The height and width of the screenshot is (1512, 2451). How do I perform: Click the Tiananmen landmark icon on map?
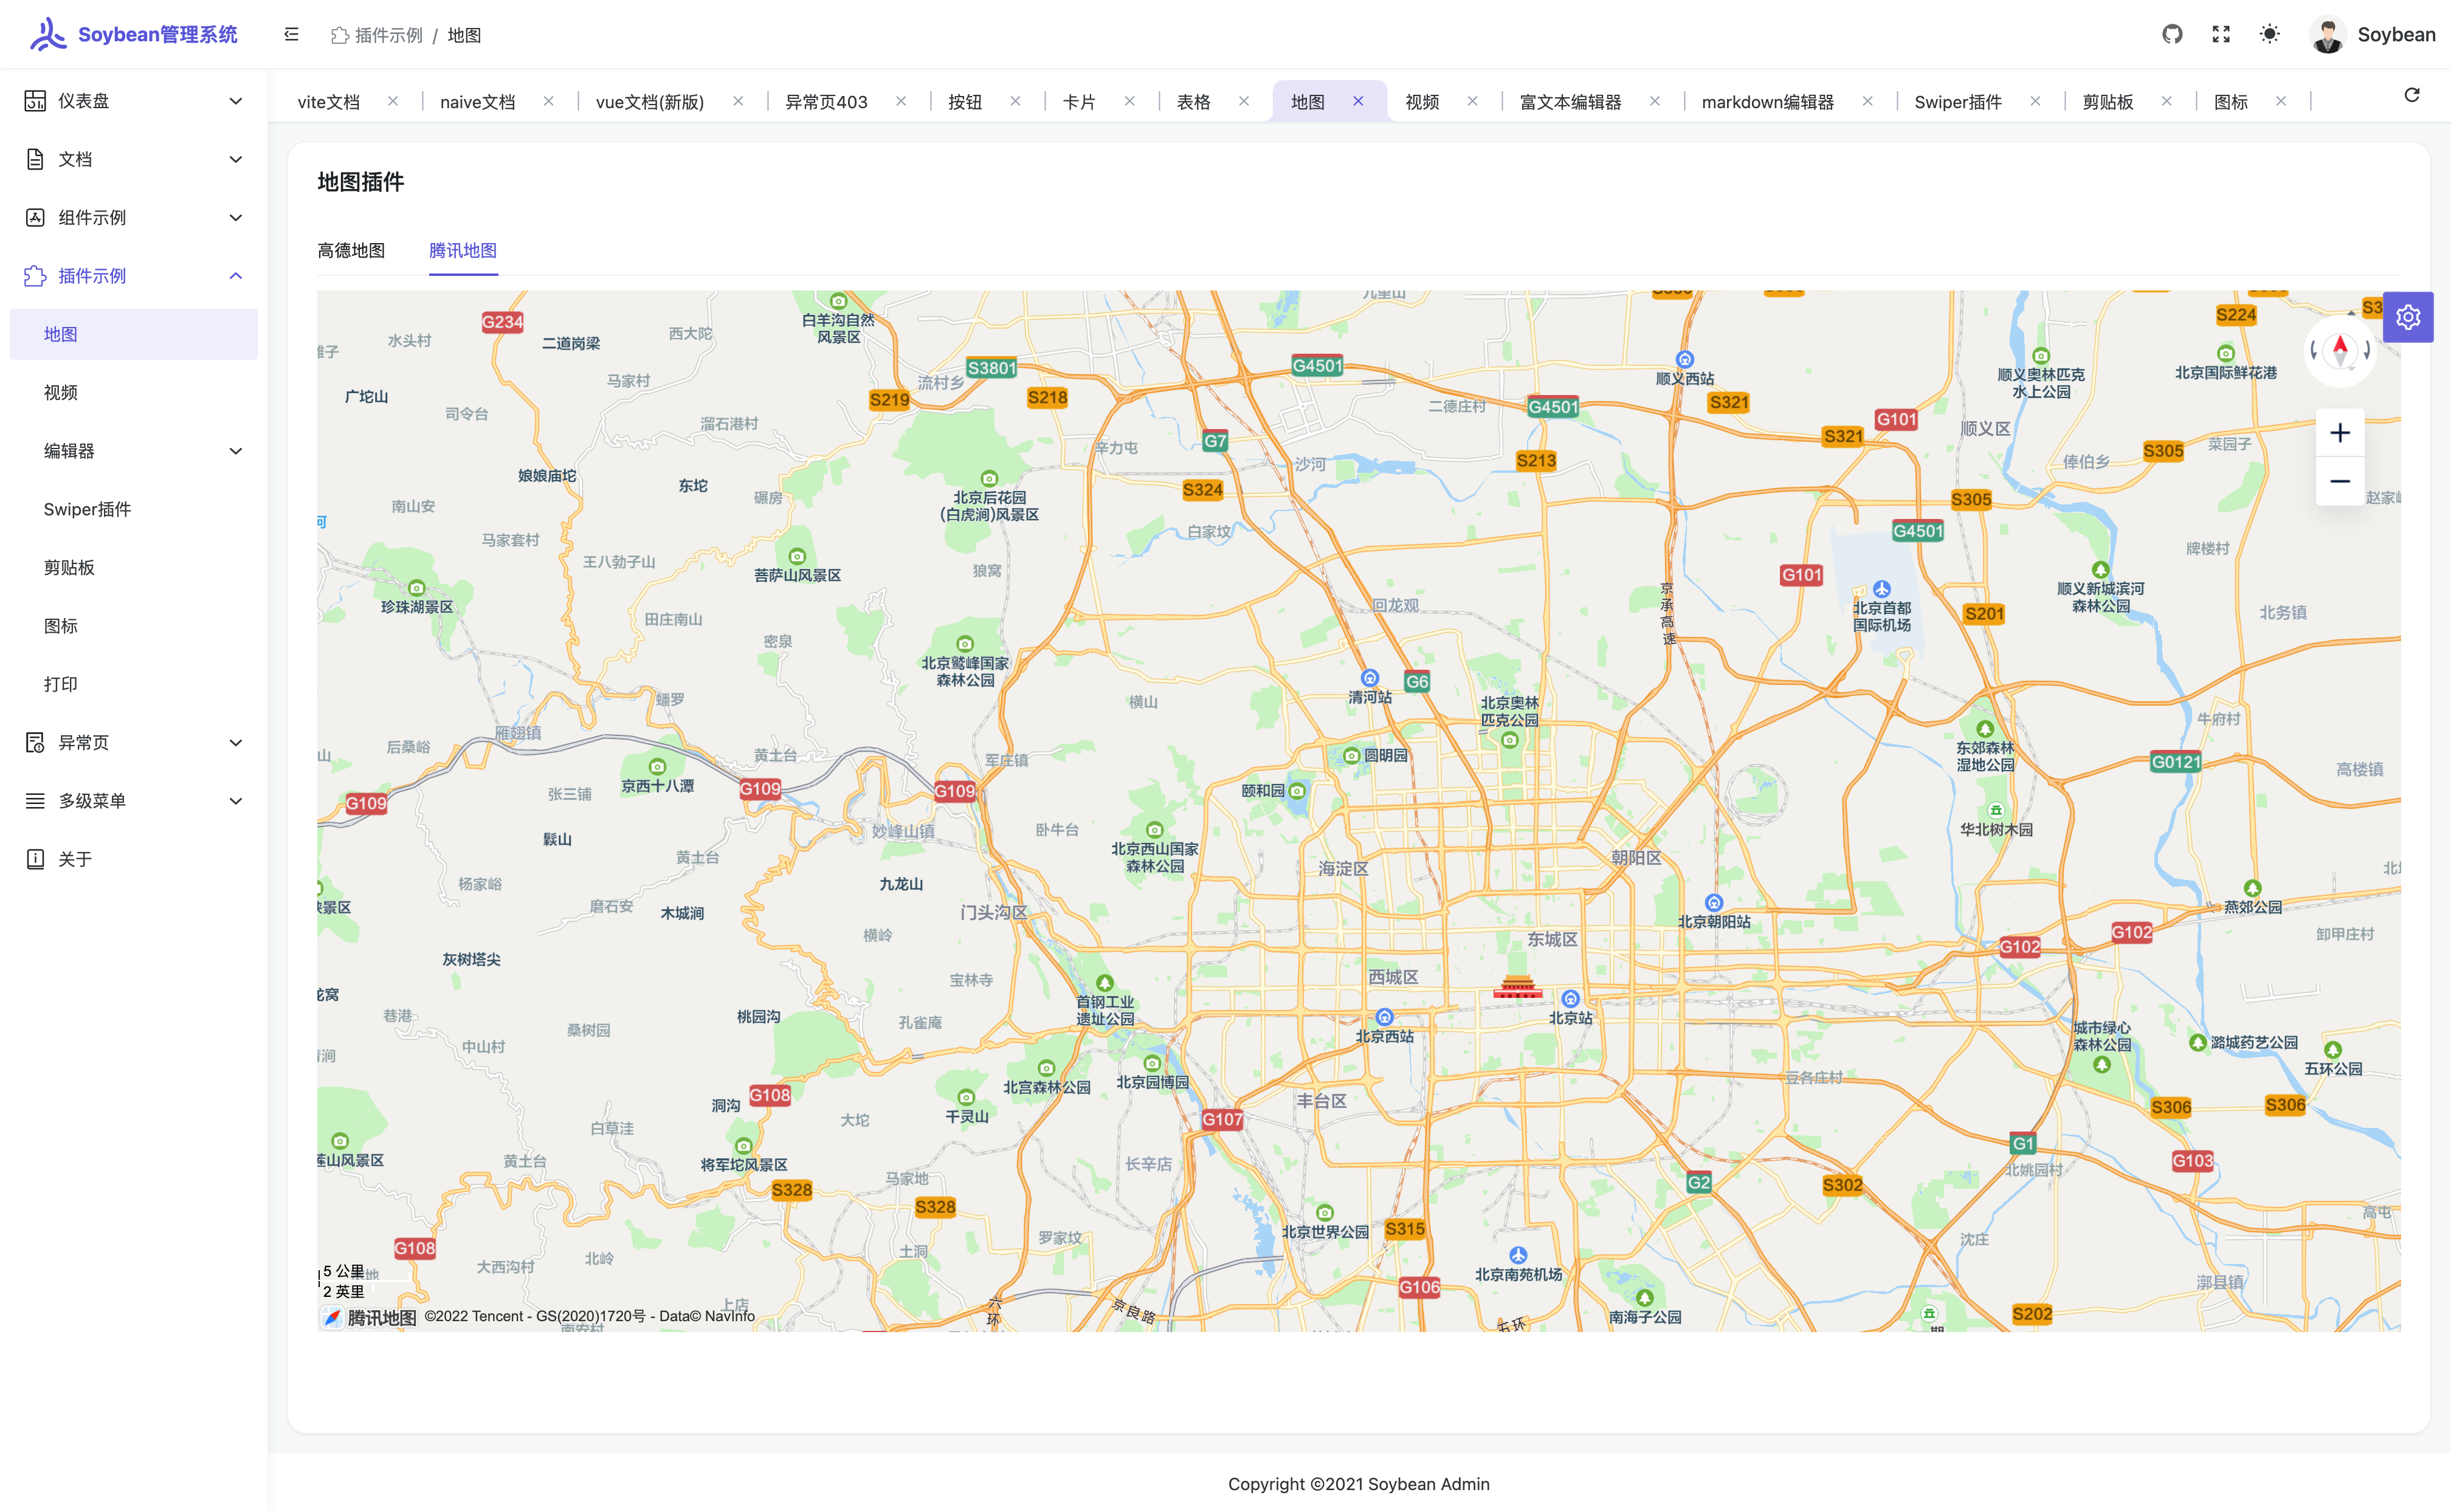tap(1517, 986)
